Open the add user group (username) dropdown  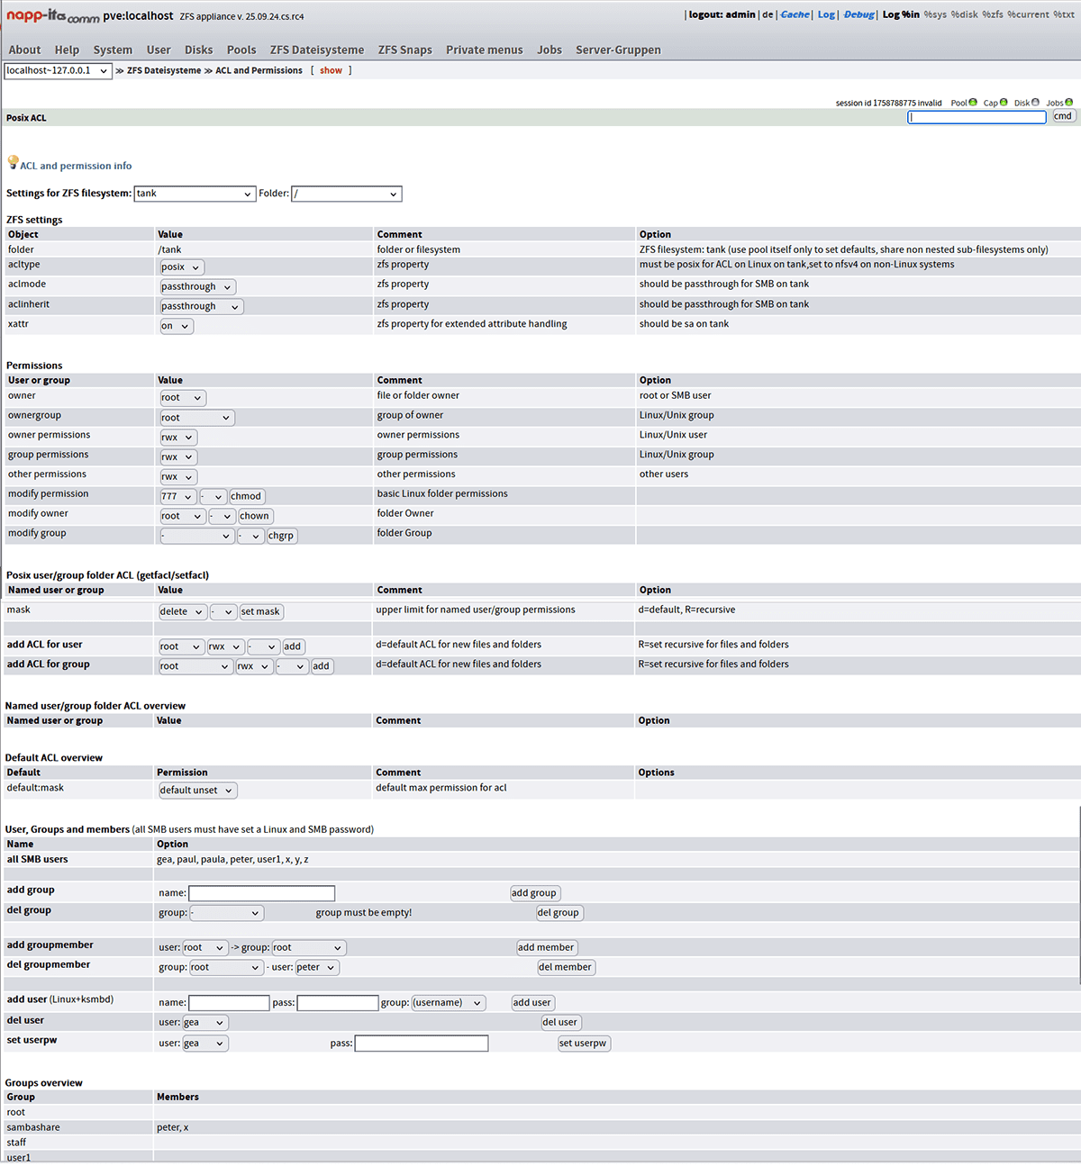449,1003
